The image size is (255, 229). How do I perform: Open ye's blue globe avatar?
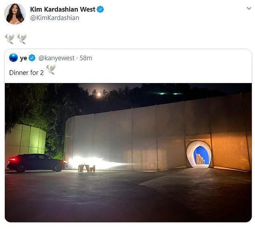click(x=14, y=58)
